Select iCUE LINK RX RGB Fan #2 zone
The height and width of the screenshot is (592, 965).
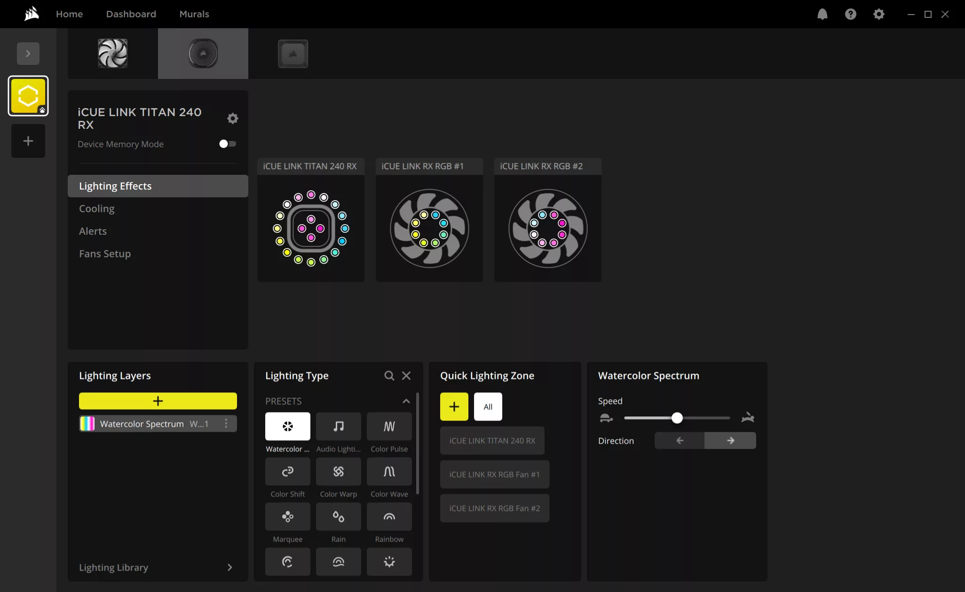coord(495,508)
